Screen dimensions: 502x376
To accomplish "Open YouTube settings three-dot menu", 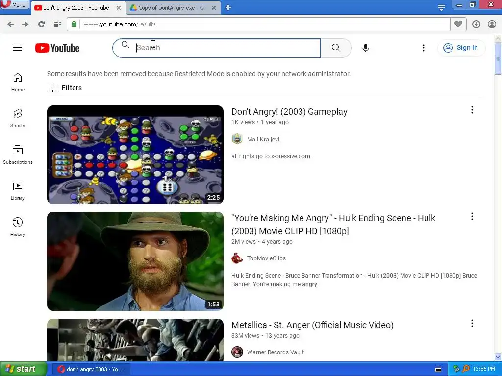I will point(423,48).
